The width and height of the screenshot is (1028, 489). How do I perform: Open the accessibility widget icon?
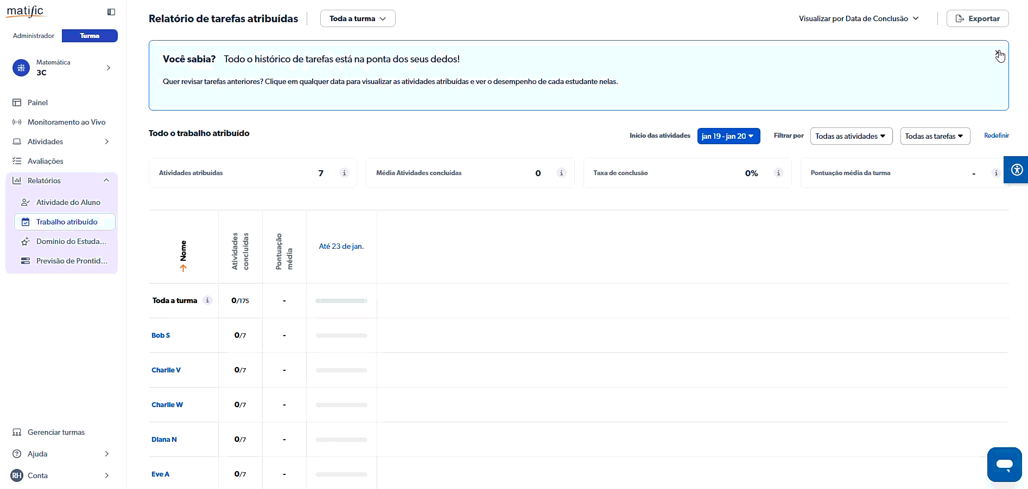(1017, 170)
